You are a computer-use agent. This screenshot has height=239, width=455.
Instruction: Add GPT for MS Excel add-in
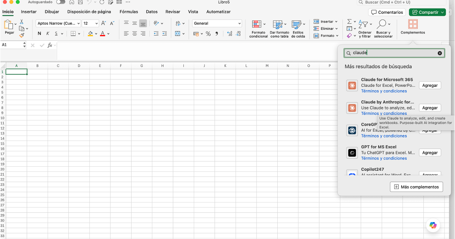click(430, 153)
